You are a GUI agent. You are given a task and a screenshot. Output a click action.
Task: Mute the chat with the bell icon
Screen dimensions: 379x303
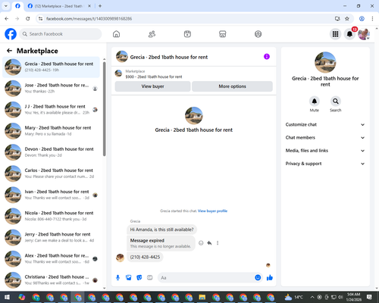click(315, 102)
